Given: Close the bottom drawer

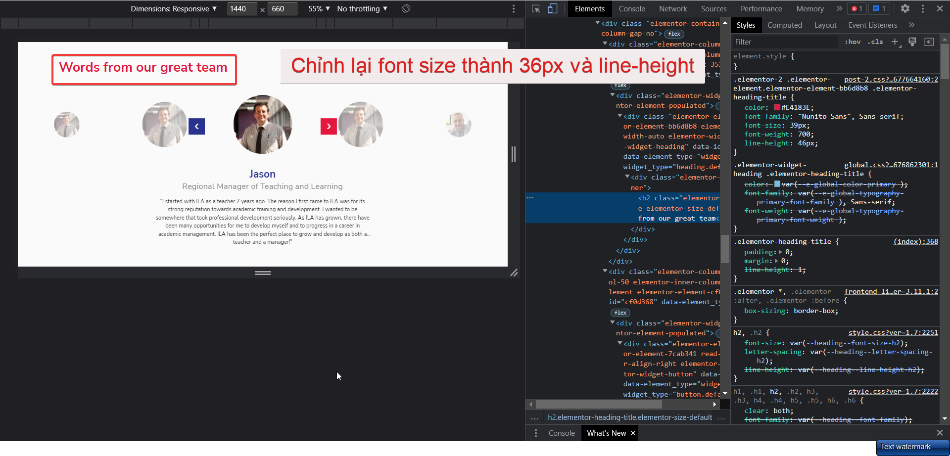Looking at the screenshot, I should pos(940,433).
